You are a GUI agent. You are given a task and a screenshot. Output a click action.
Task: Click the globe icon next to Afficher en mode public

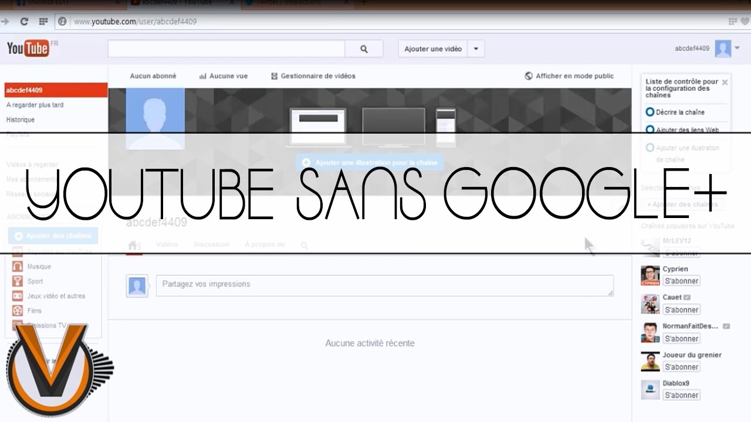[529, 76]
